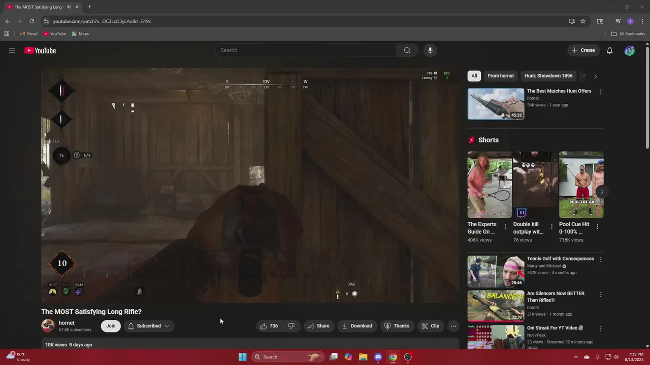This screenshot has width=650, height=365.
Task: Open Double kill outplay short
Action: pyautogui.click(x=535, y=185)
